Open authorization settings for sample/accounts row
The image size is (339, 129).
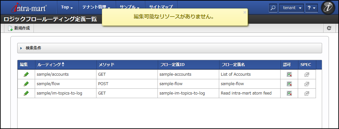point(289,74)
